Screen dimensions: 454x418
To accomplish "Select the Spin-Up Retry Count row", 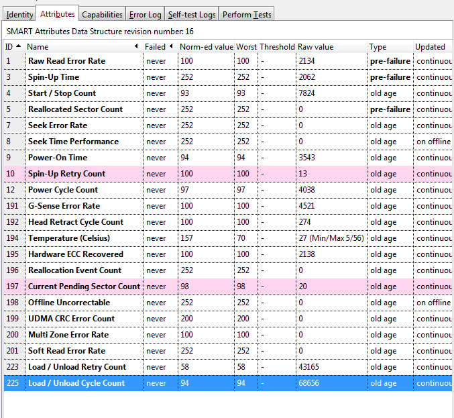I will coord(227,174).
